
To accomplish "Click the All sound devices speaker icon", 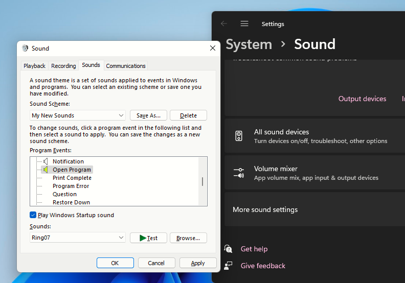I will click(239, 136).
